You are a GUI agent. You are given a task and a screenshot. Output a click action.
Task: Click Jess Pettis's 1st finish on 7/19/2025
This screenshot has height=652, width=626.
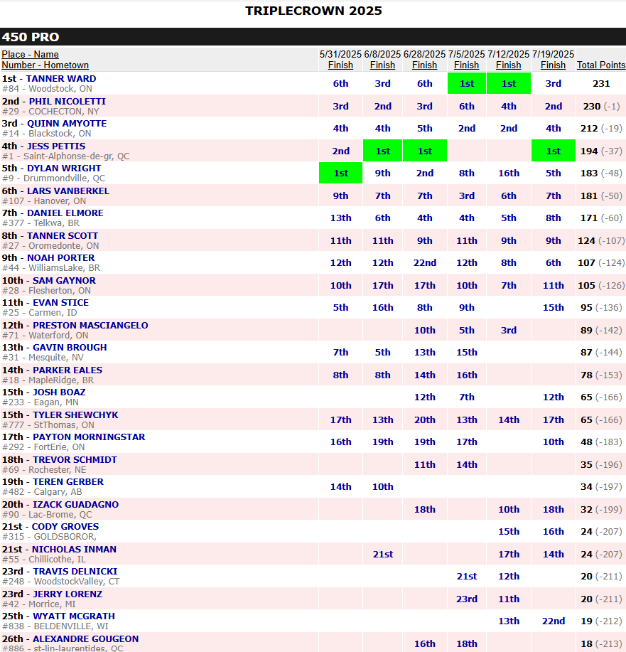[553, 151]
